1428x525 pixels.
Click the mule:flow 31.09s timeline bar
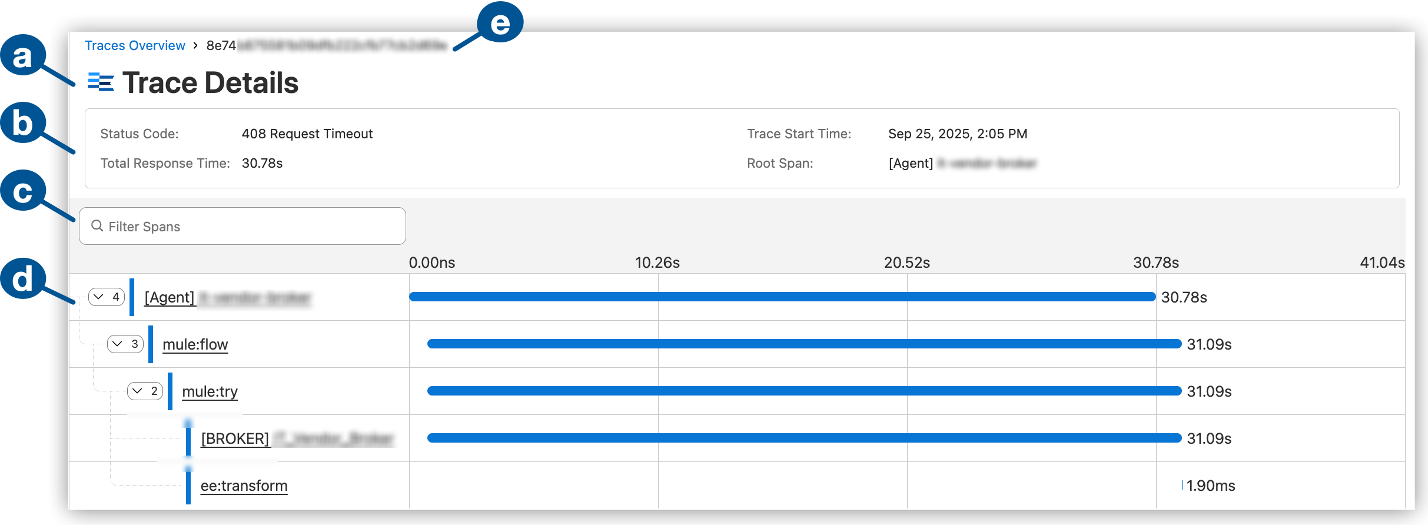pos(804,344)
